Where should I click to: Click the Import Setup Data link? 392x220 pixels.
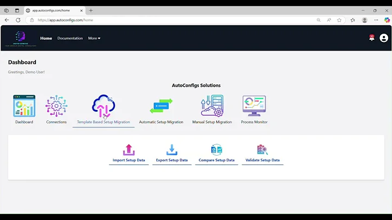tap(128, 160)
